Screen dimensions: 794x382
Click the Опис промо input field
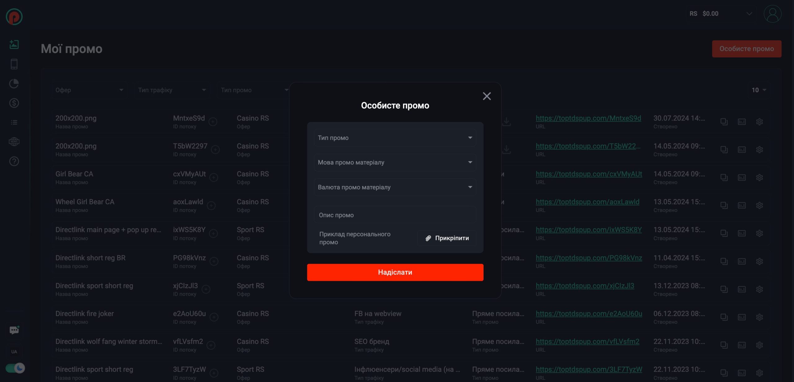pyautogui.click(x=395, y=215)
